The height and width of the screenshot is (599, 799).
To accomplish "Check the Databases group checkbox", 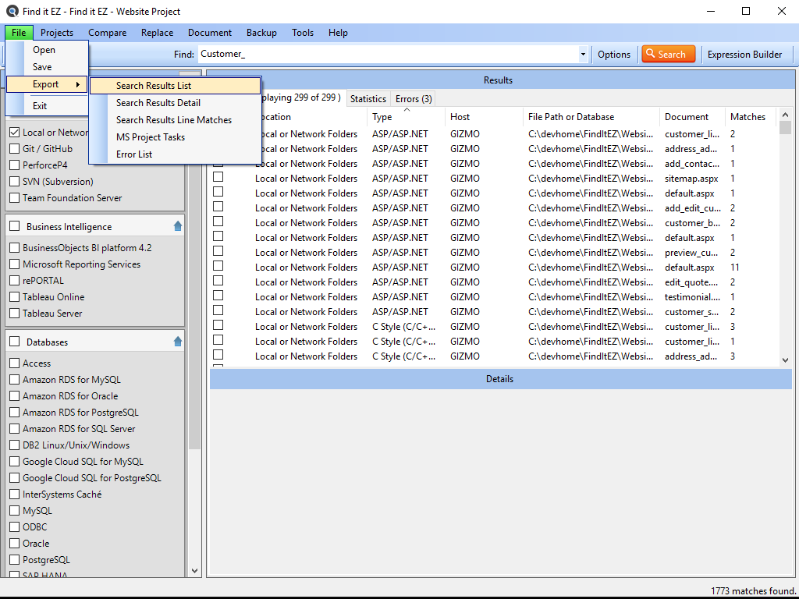I will point(15,342).
